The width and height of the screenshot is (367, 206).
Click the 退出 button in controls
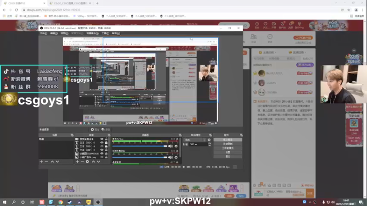(228, 157)
